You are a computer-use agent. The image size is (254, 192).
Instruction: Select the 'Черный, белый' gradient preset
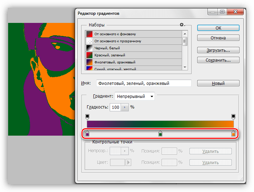tap(133, 48)
